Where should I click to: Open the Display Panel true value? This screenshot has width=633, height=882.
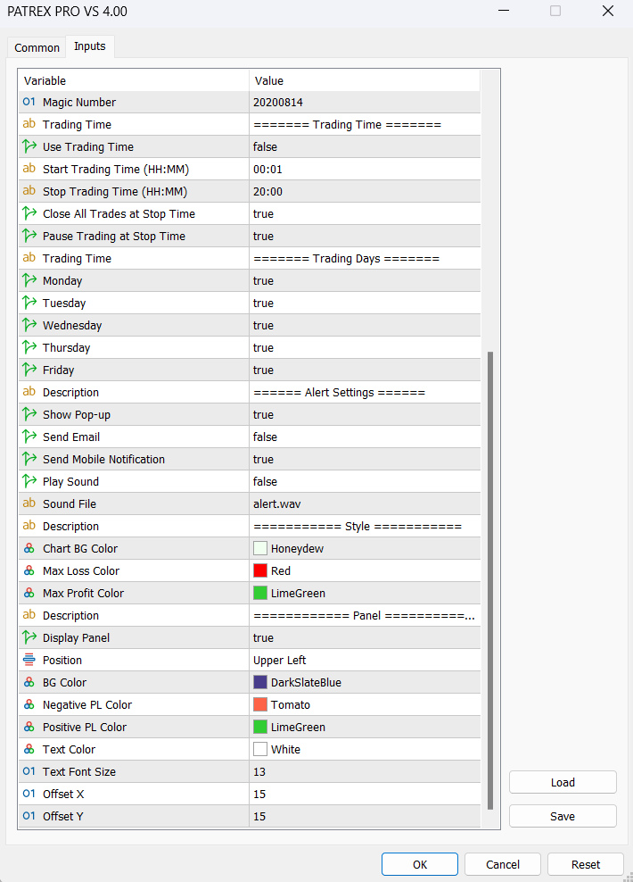pos(365,638)
